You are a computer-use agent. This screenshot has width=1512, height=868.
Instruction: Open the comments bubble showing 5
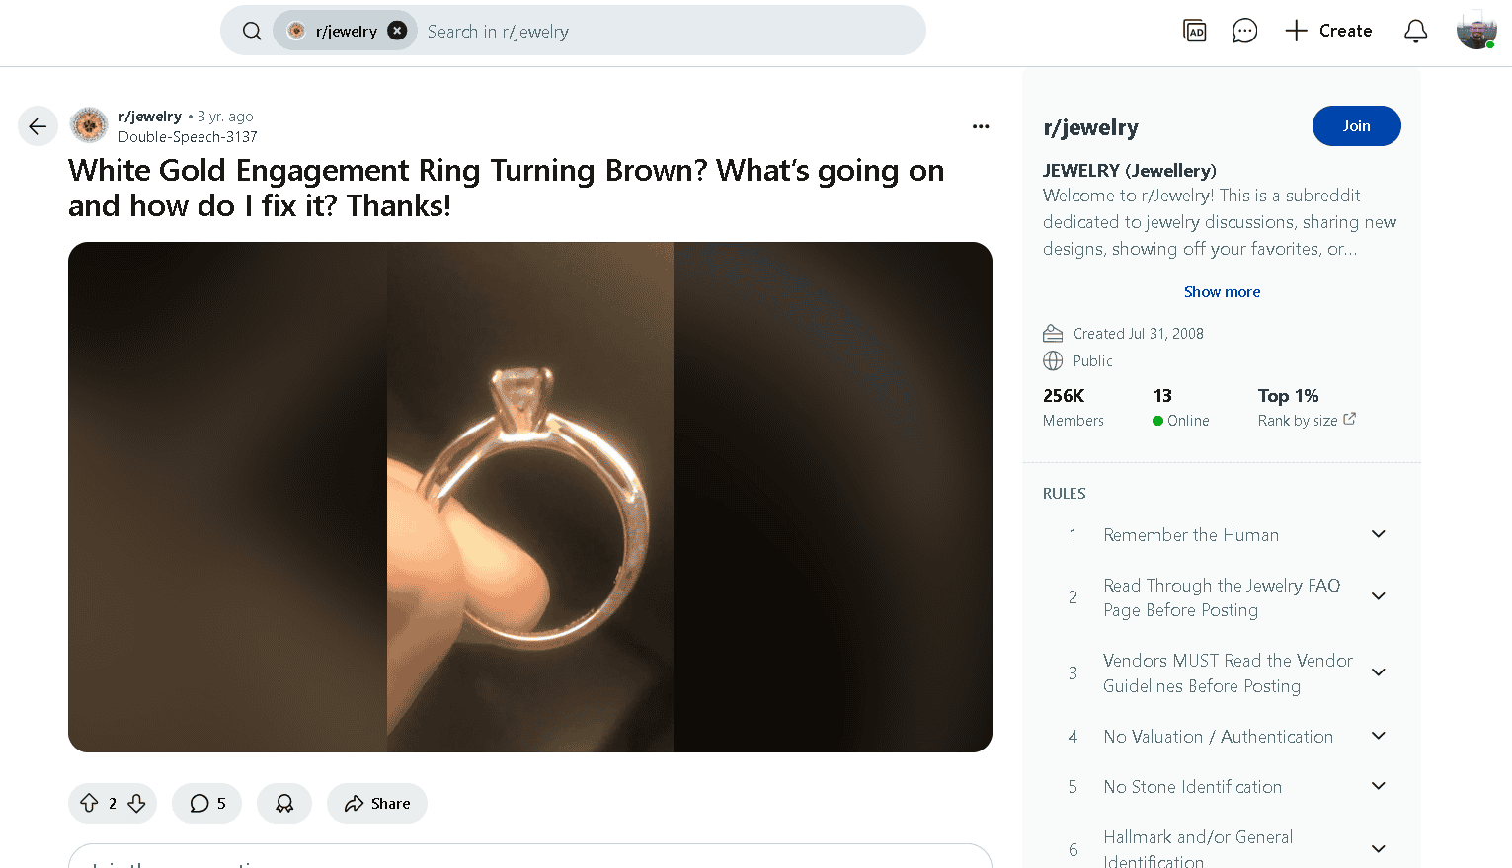point(207,804)
